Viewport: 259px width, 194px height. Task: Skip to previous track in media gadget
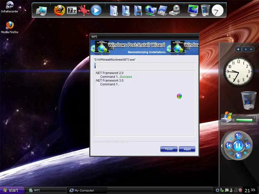point(229,145)
